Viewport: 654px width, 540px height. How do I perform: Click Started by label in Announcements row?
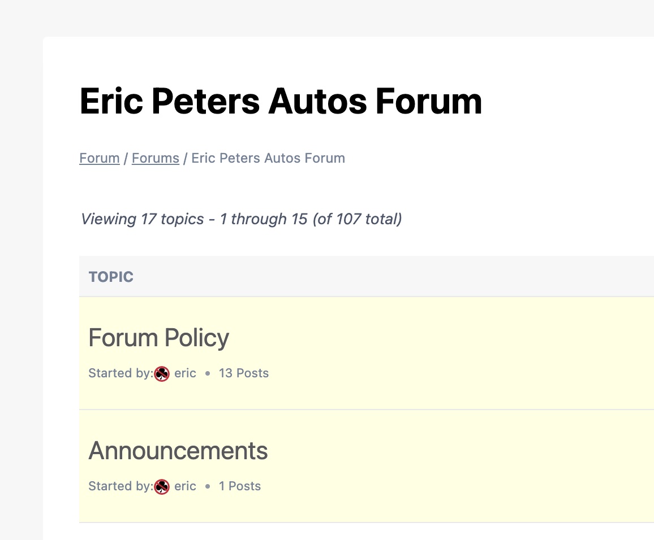coord(119,486)
